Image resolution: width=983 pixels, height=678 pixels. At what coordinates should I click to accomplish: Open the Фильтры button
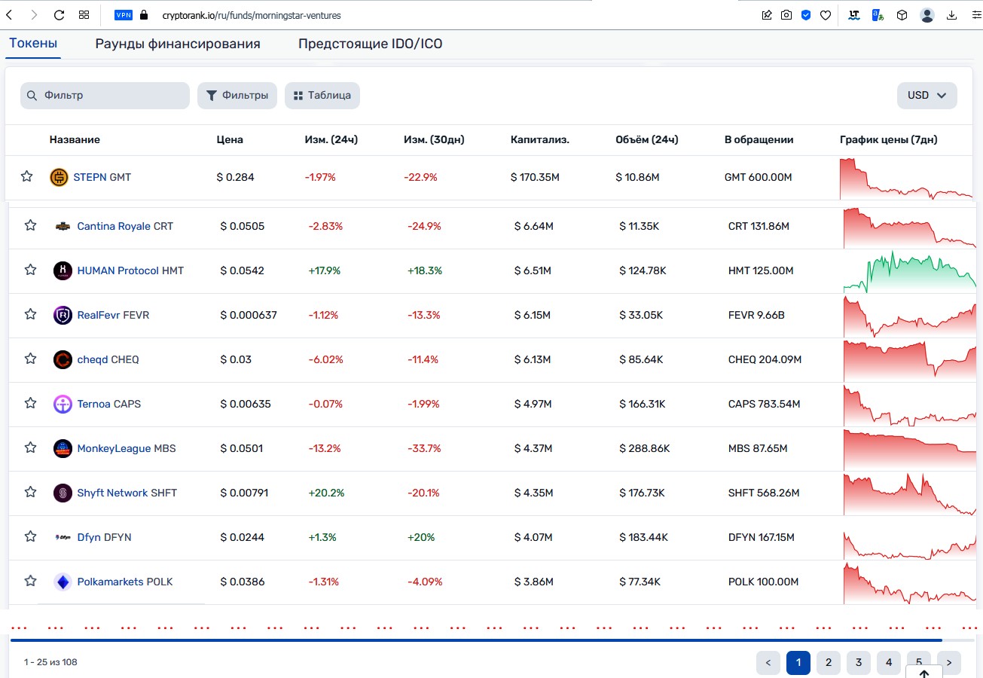(x=237, y=96)
